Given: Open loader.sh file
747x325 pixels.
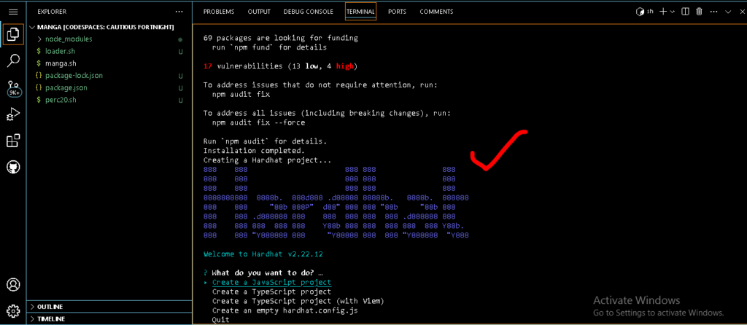Looking at the screenshot, I should coord(109,52).
